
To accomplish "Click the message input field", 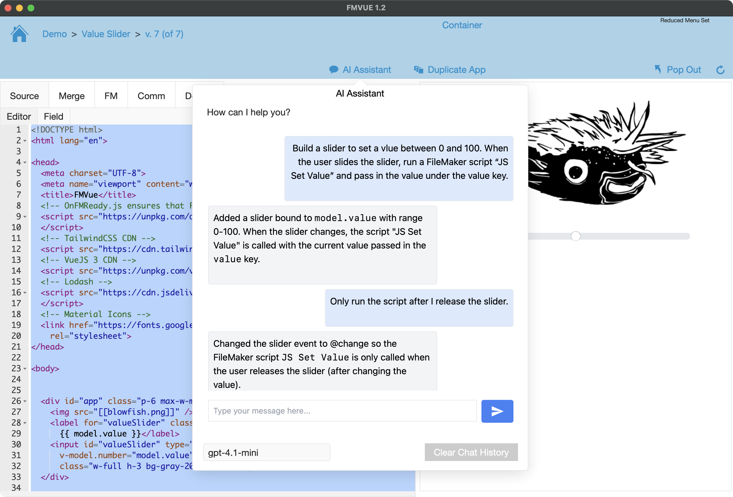I will coord(342,411).
